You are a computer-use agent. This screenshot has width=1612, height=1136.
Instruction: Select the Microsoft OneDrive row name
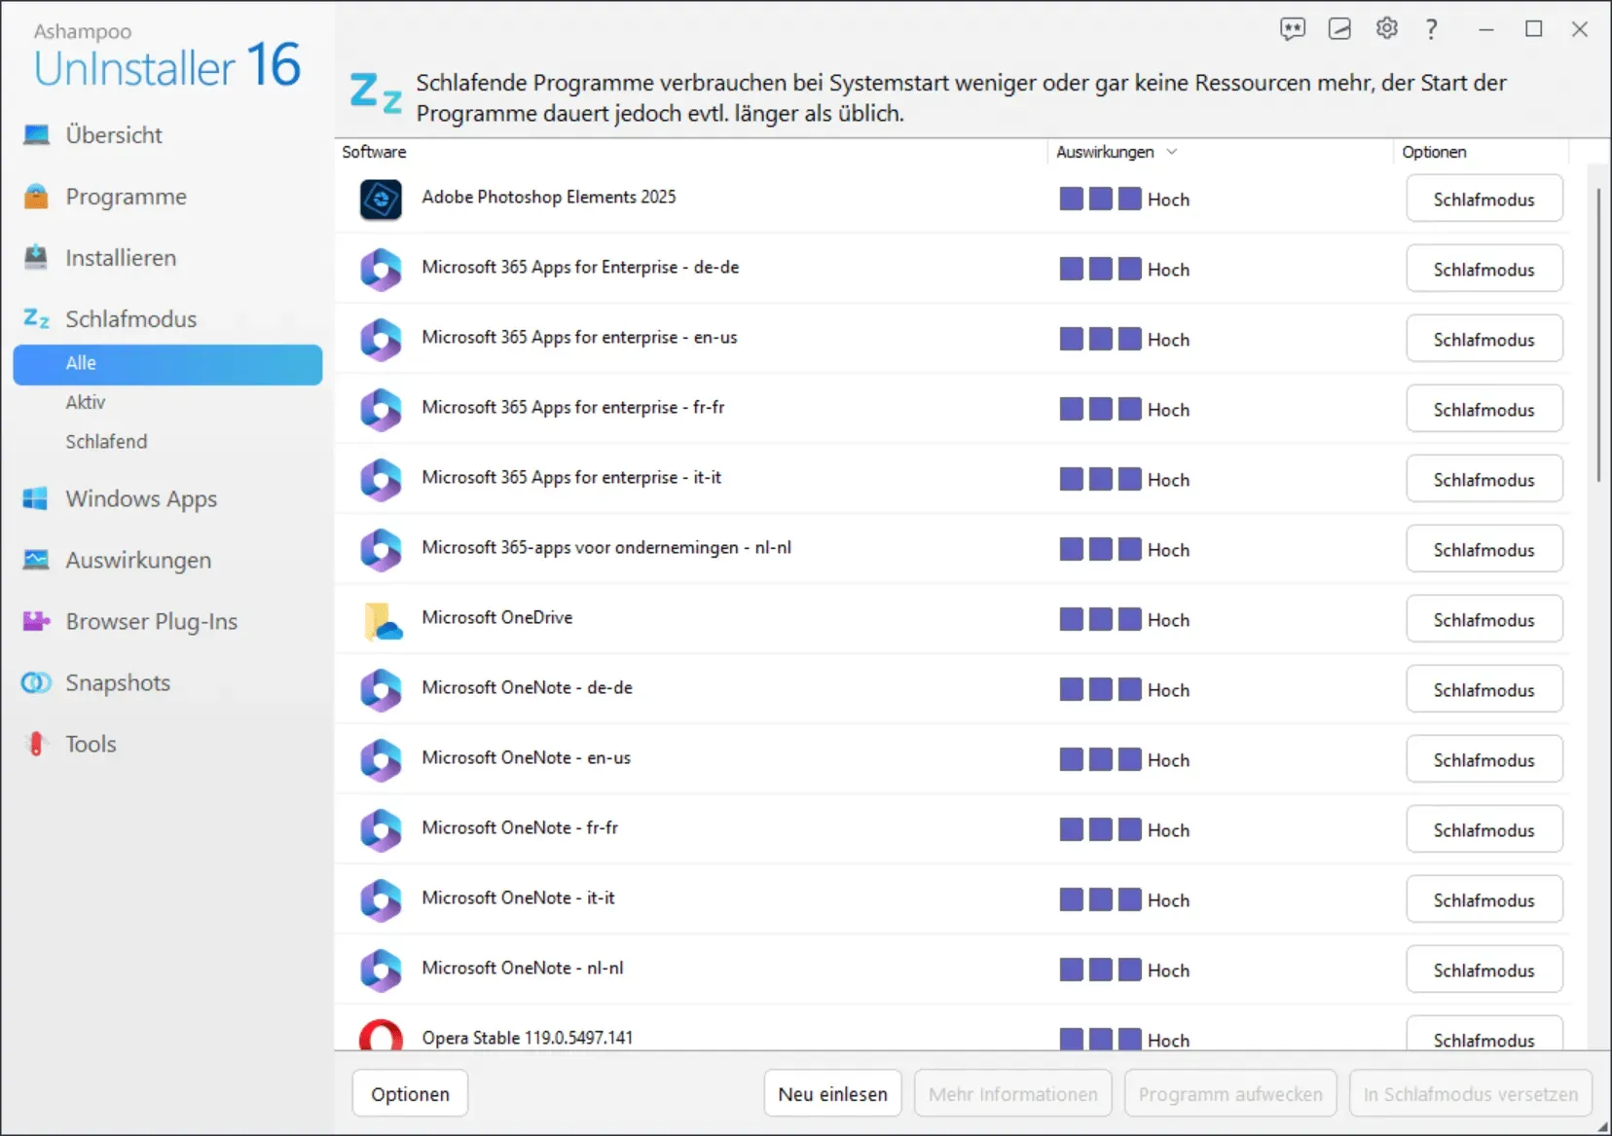497,617
